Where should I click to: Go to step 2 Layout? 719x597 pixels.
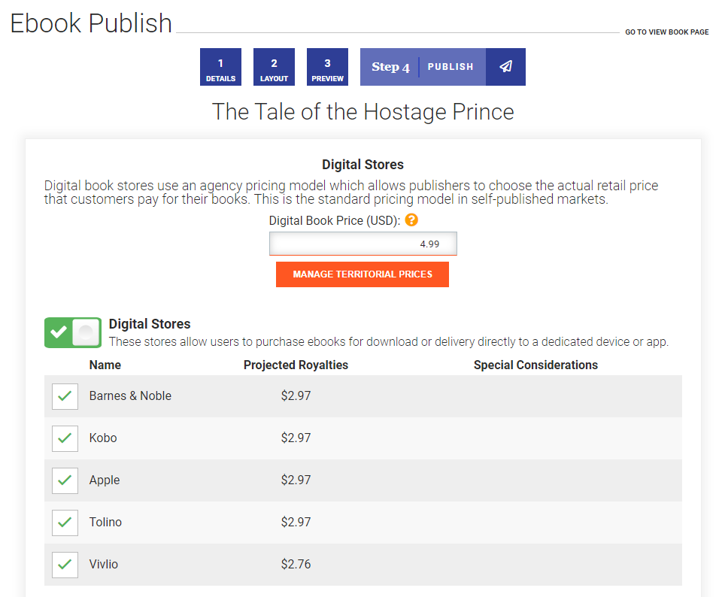coord(274,67)
